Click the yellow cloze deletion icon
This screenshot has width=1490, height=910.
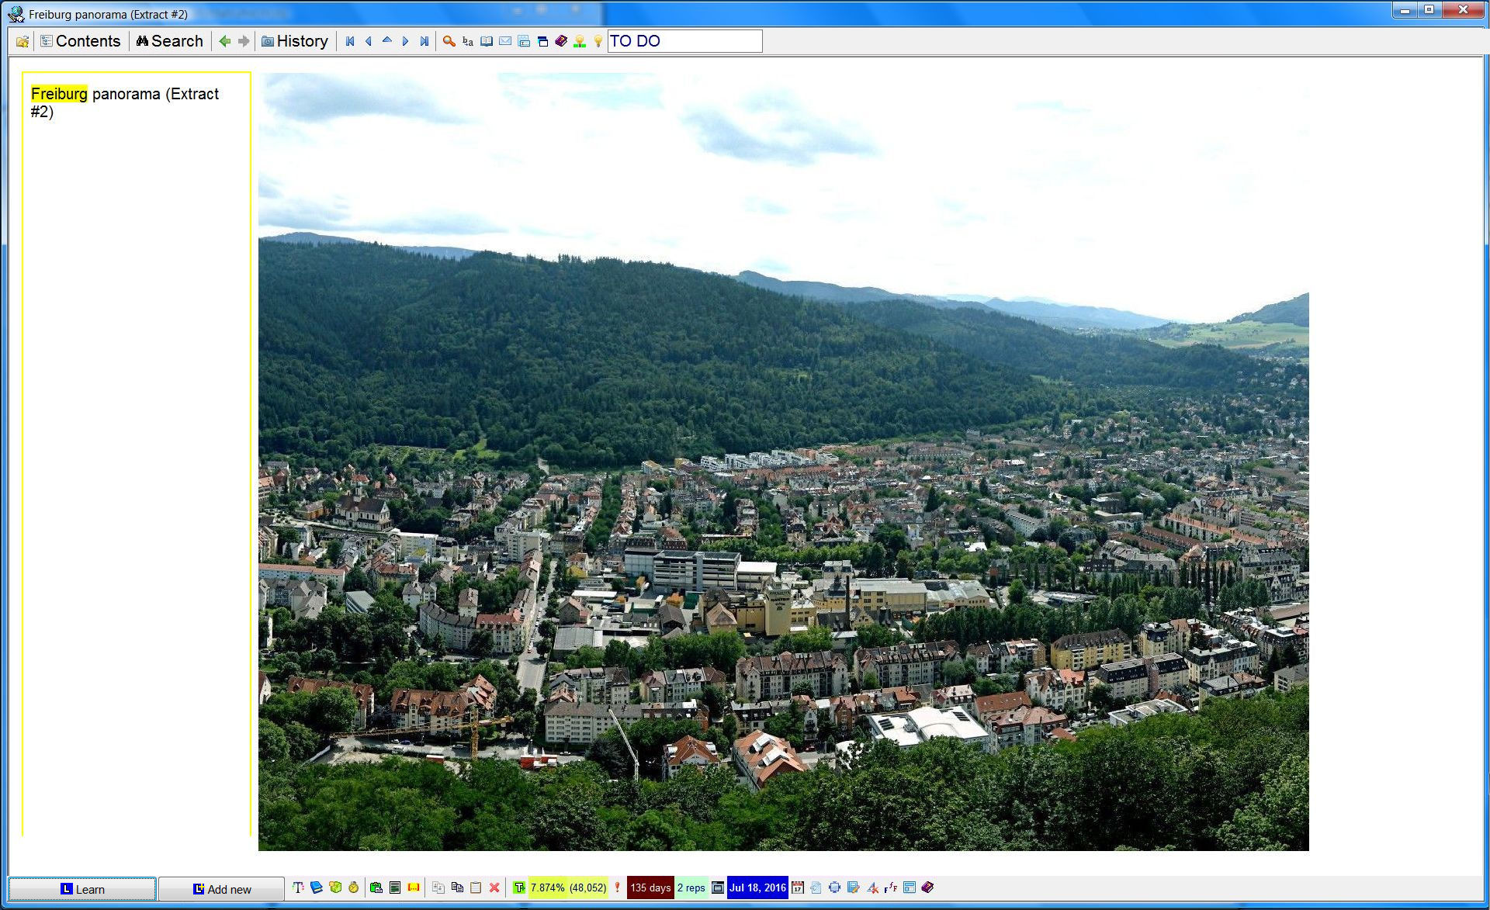(x=414, y=888)
